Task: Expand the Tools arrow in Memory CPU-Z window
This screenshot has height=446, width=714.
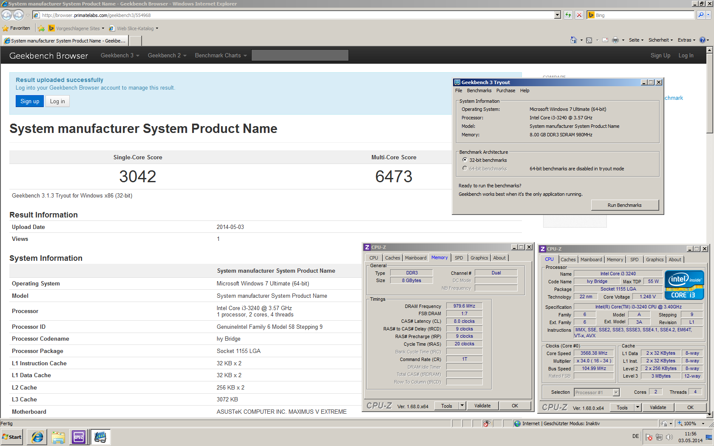Action: point(462,406)
